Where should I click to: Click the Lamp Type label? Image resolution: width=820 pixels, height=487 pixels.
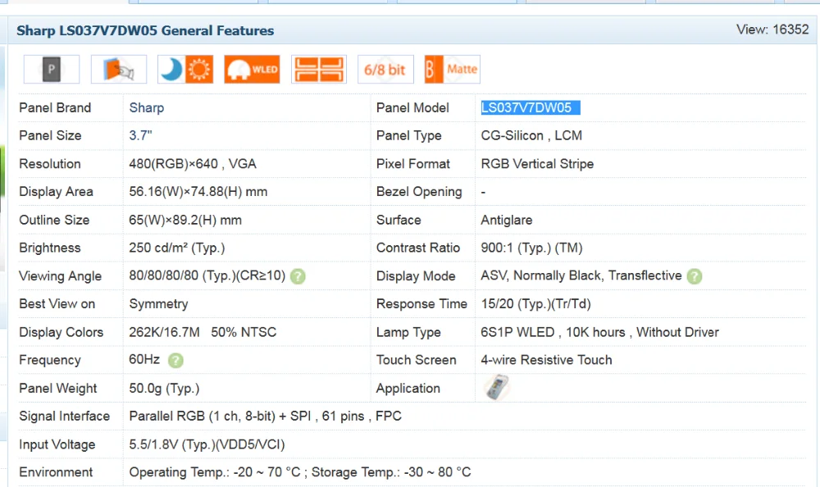(x=408, y=332)
